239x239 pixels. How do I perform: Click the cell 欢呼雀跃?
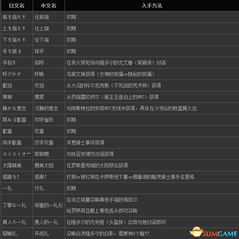click(x=49, y=120)
